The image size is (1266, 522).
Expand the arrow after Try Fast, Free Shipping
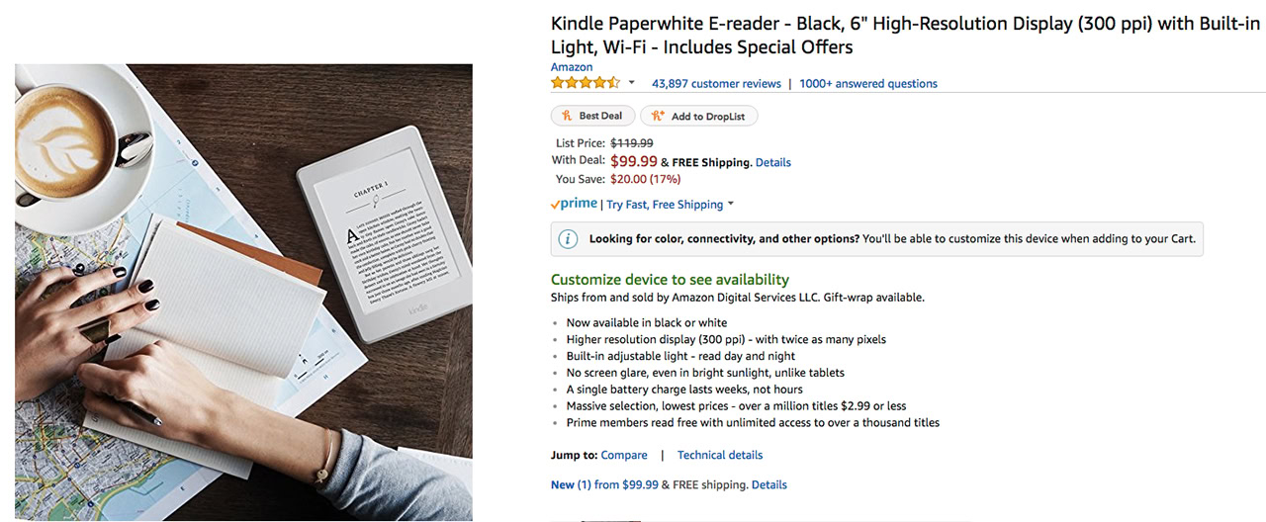[731, 205]
